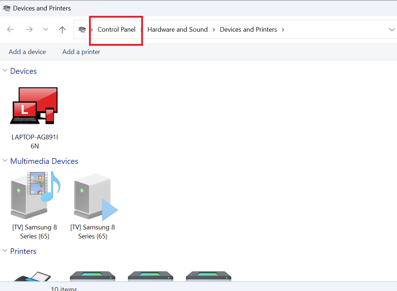Click Add a device
The height and width of the screenshot is (291, 397).
pos(27,52)
